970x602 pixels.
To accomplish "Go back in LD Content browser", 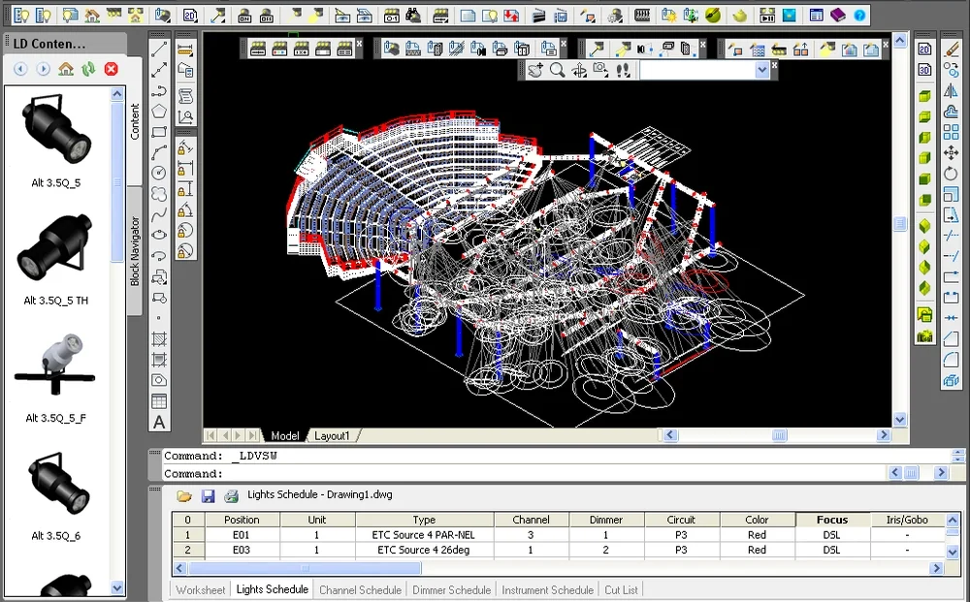I will [x=20, y=69].
